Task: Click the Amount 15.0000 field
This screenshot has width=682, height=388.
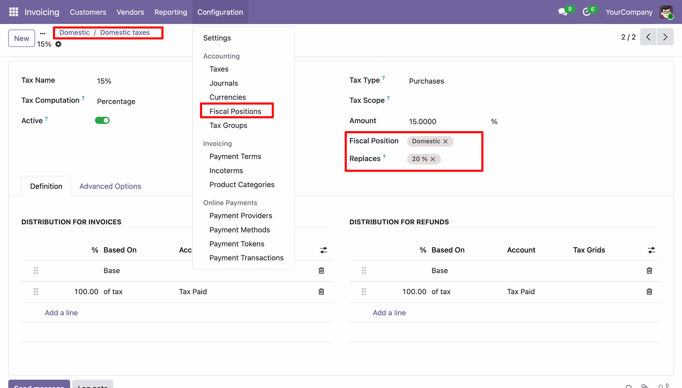Action: click(x=422, y=122)
